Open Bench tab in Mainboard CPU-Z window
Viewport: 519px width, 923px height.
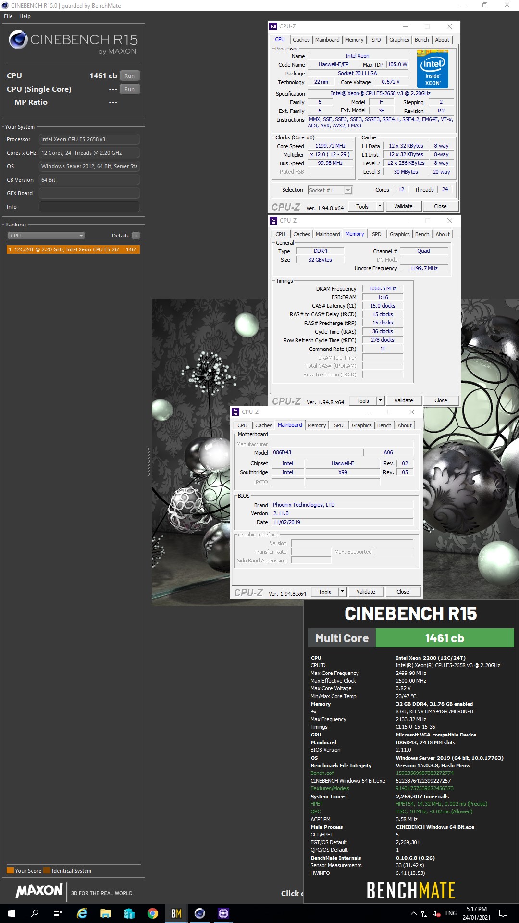[x=384, y=425]
